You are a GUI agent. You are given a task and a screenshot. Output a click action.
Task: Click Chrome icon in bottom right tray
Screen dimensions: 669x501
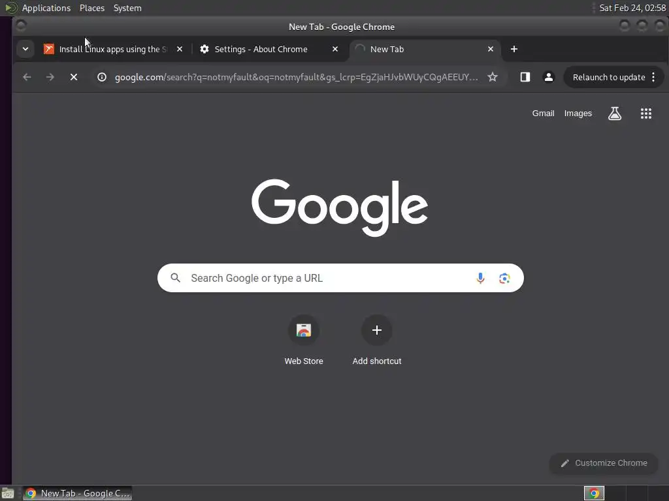tap(594, 493)
